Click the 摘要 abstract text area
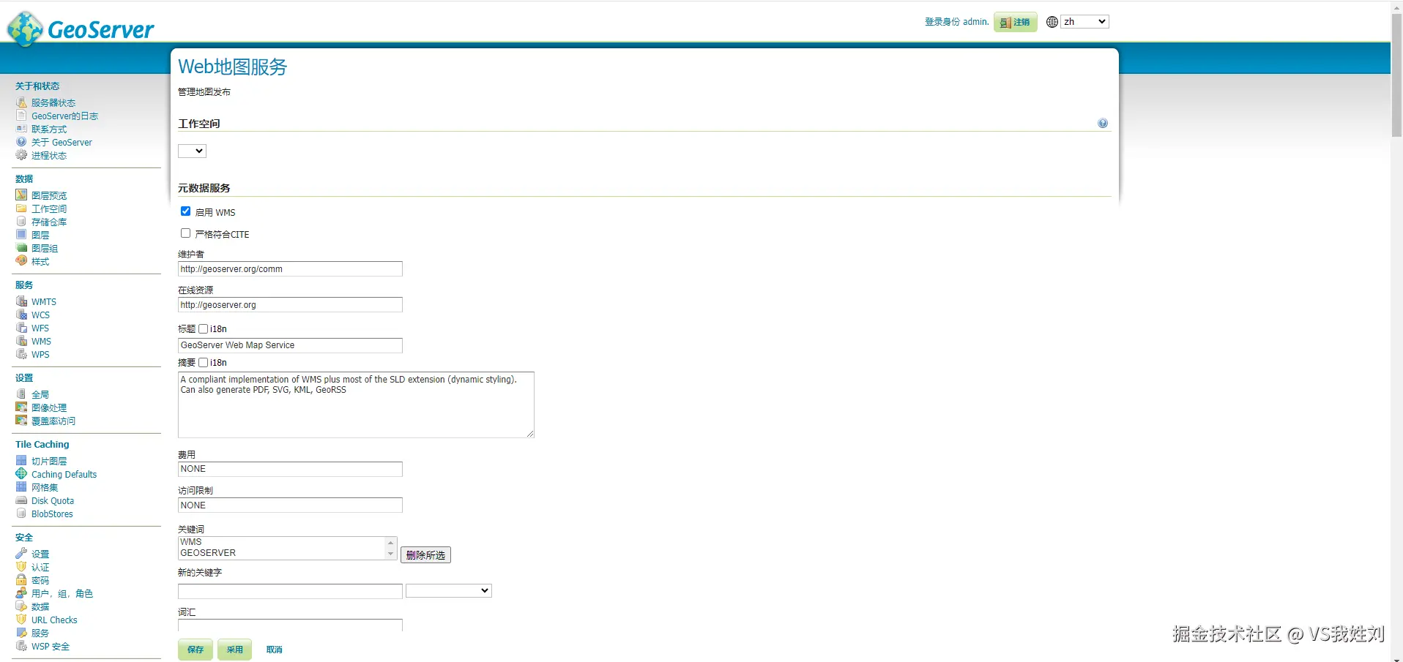 tap(356, 405)
